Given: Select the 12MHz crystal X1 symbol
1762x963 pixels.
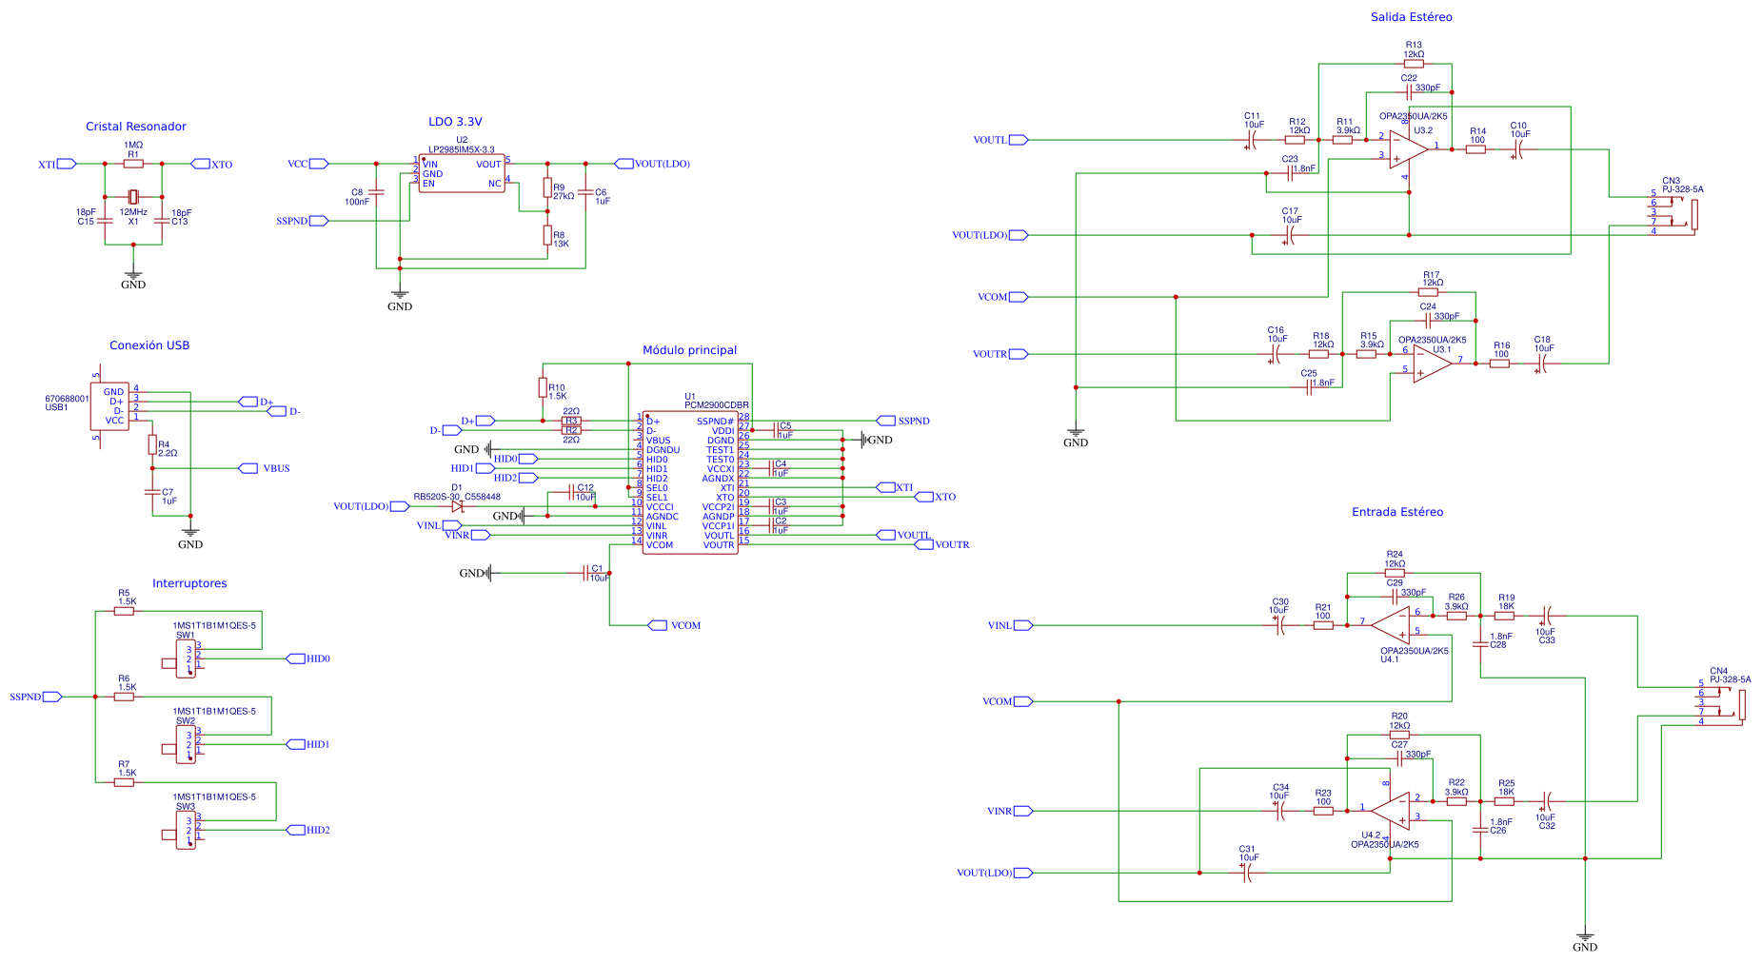Looking at the screenshot, I should click(x=133, y=197).
